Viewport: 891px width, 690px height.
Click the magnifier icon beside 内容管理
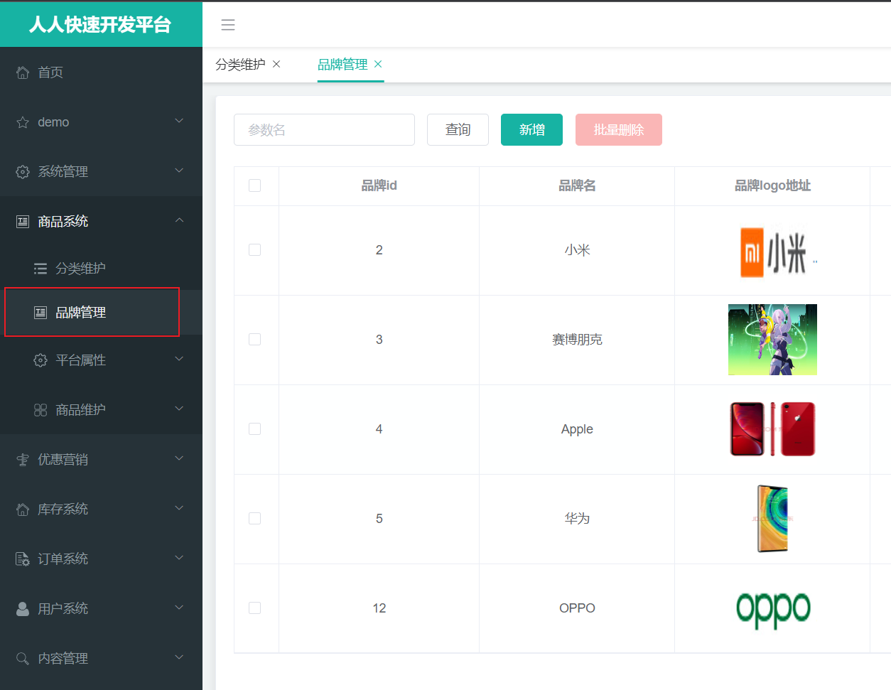pyautogui.click(x=23, y=659)
